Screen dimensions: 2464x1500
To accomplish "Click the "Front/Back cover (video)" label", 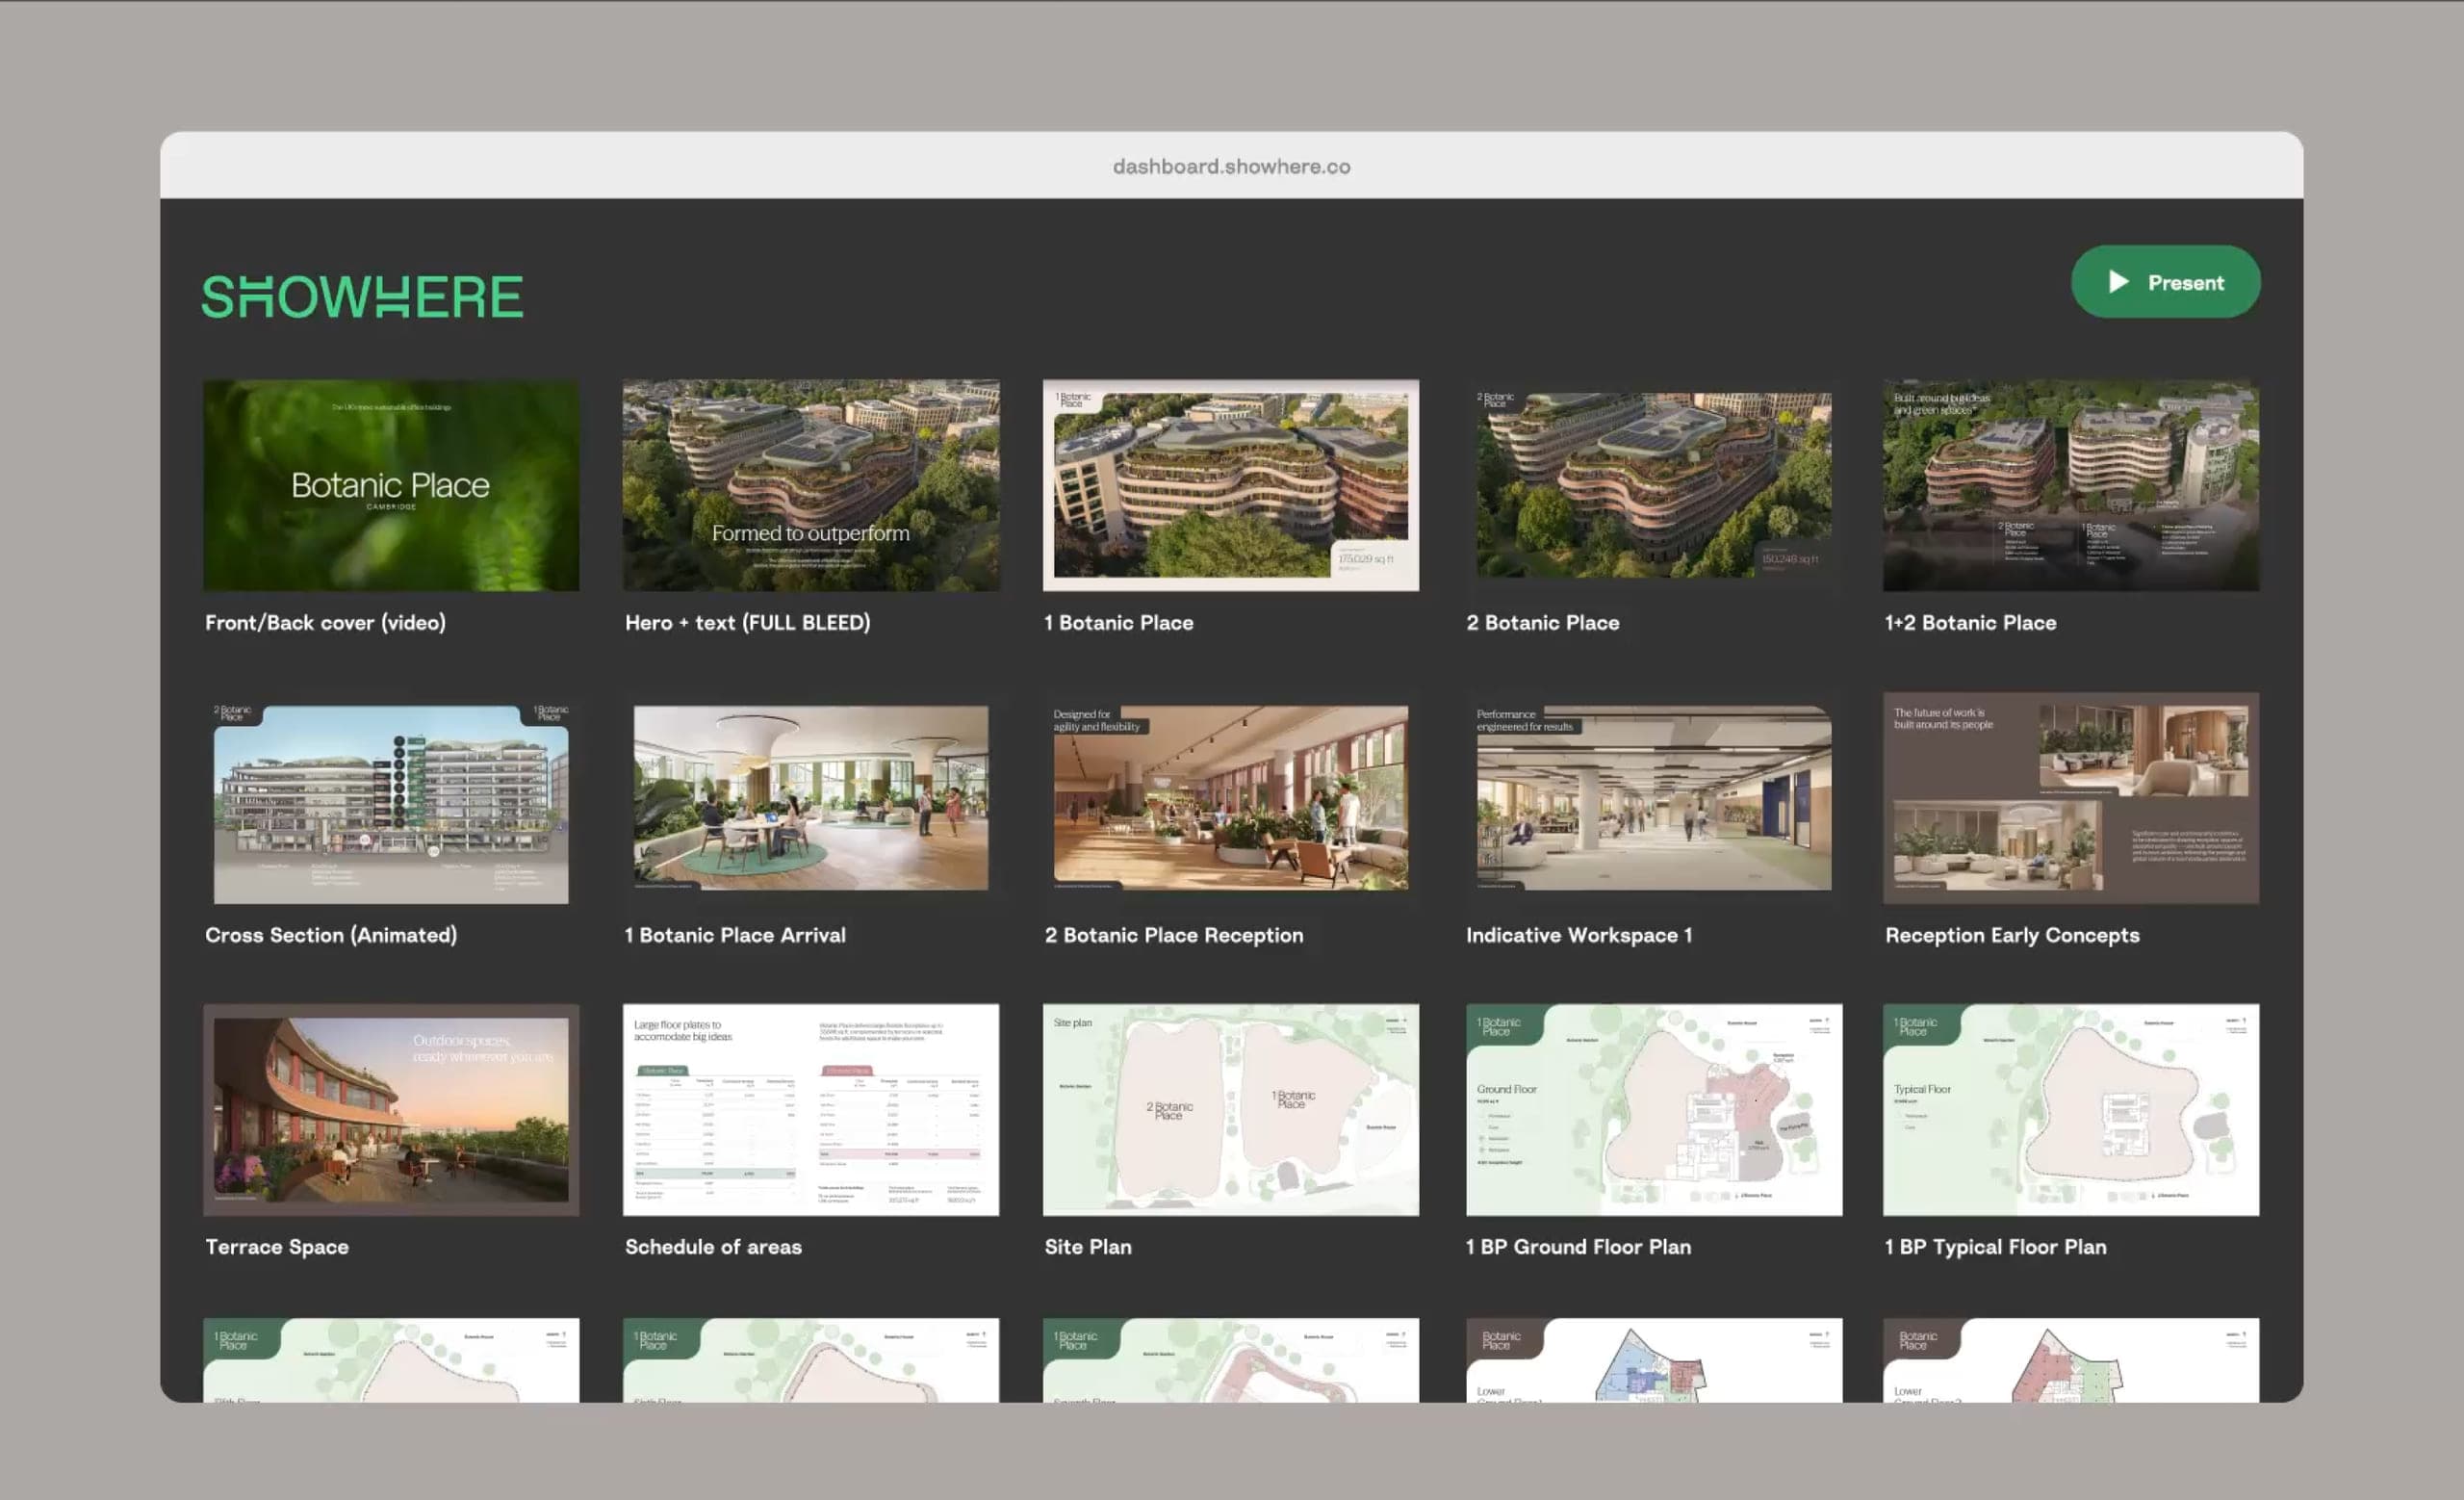I will pyautogui.click(x=326, y=623).
